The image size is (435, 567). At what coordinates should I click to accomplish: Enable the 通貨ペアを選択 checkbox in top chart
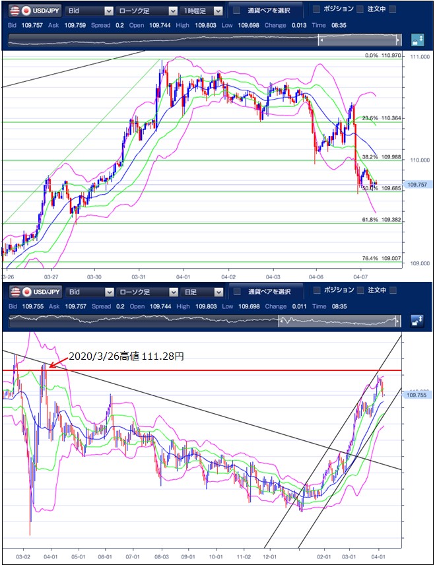(x=236, y=11)
